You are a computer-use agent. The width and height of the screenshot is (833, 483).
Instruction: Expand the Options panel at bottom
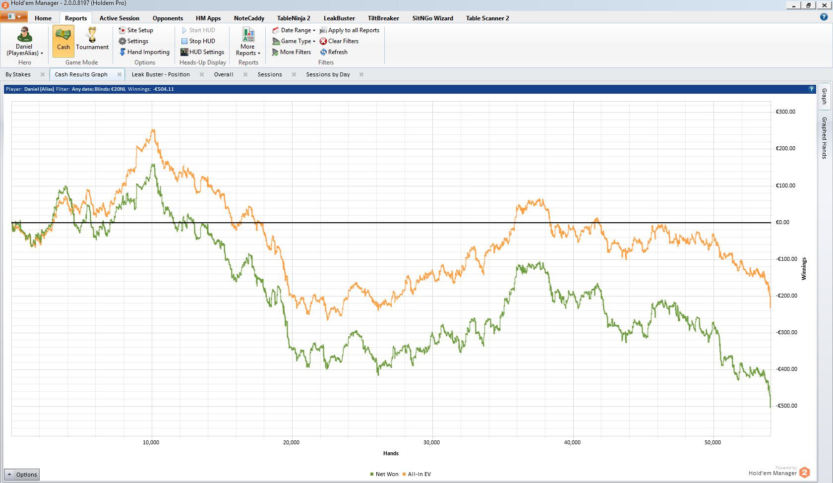[21, 475]
